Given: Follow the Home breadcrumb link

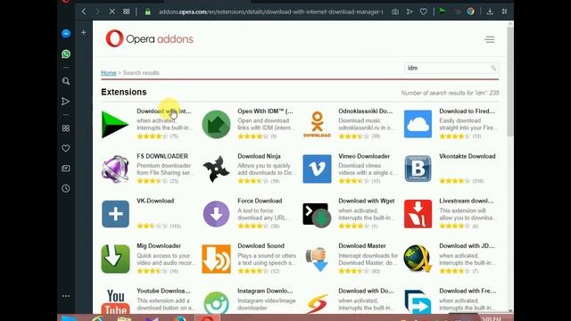Looking at the screenshot, I should pyautogui.click(x=109, y=73).
